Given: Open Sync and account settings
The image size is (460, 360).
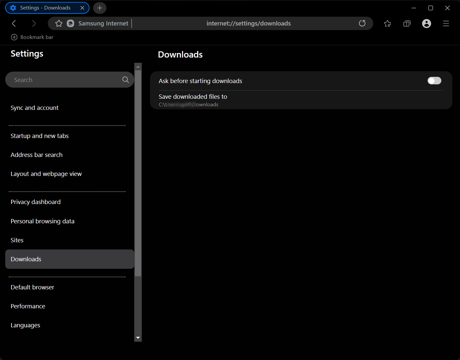Looking at the screenshot, I should (35, 108).
